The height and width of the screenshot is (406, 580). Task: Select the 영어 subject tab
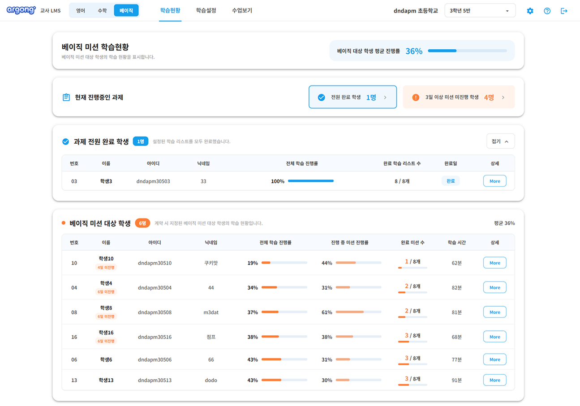pos(81,10)
